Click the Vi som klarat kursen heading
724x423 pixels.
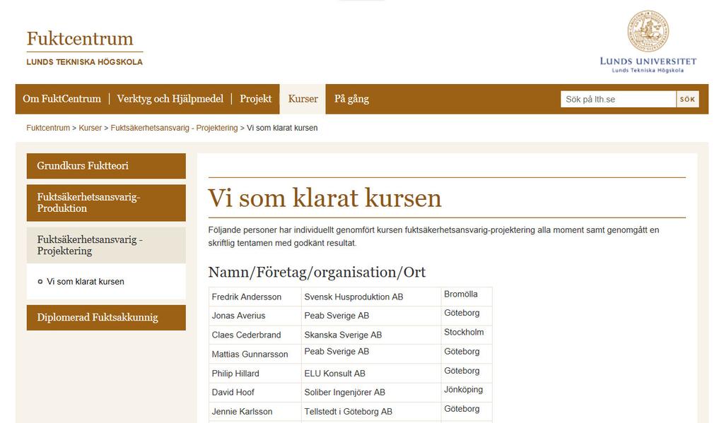point(325,198)
